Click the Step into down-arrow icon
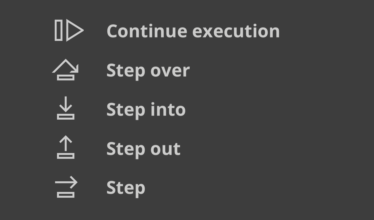This screenshot has width=374, height=220. [x=66, y=108]
